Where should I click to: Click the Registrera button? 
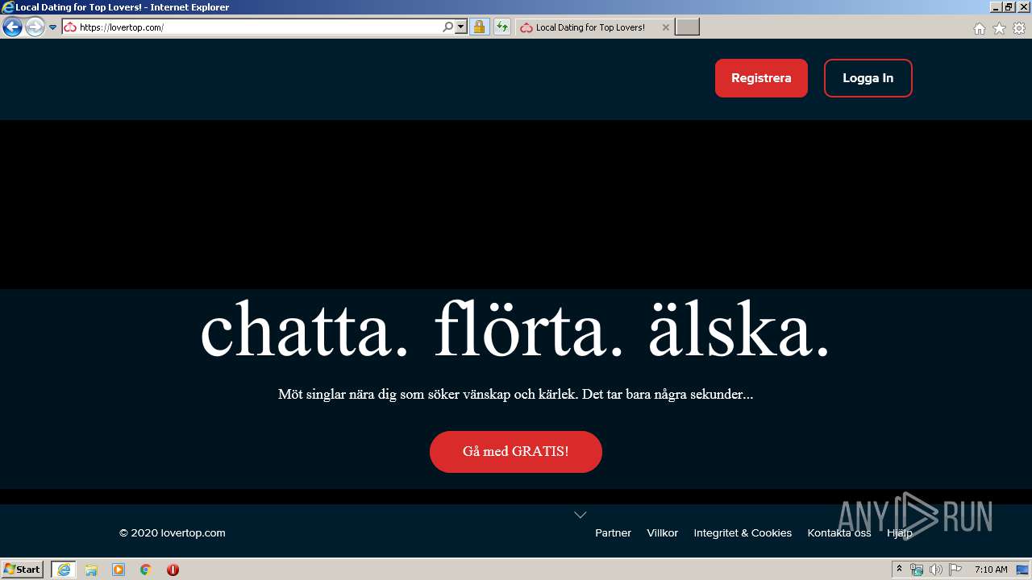coord(761,78)
